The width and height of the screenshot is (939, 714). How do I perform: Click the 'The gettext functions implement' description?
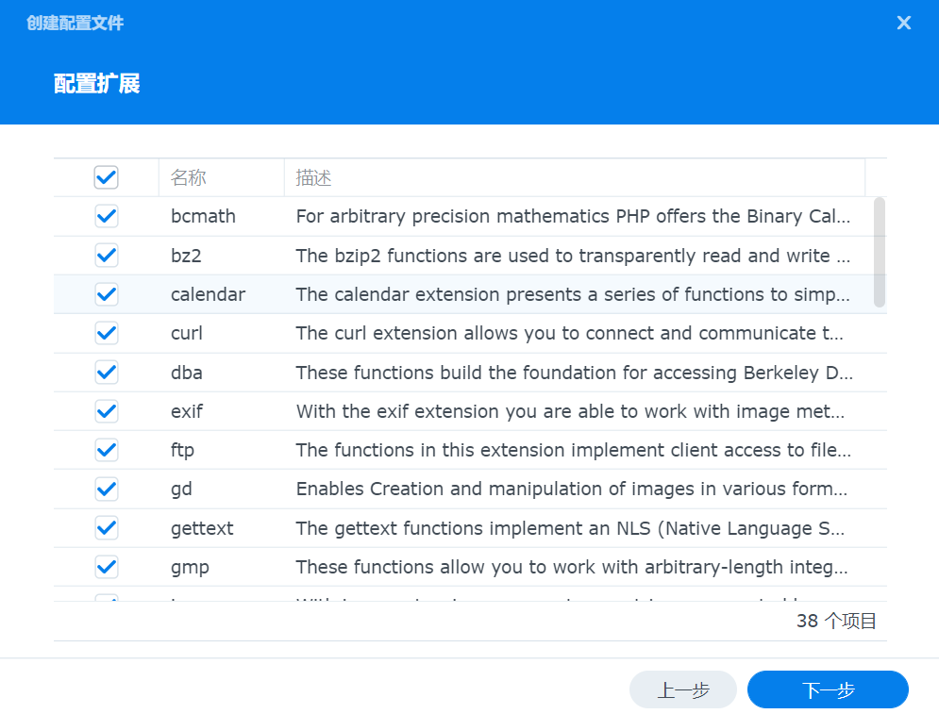pos(570,528)
